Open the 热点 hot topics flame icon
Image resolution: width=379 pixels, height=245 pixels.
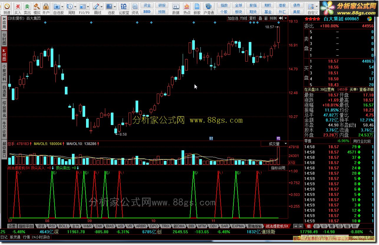point(187,6)
